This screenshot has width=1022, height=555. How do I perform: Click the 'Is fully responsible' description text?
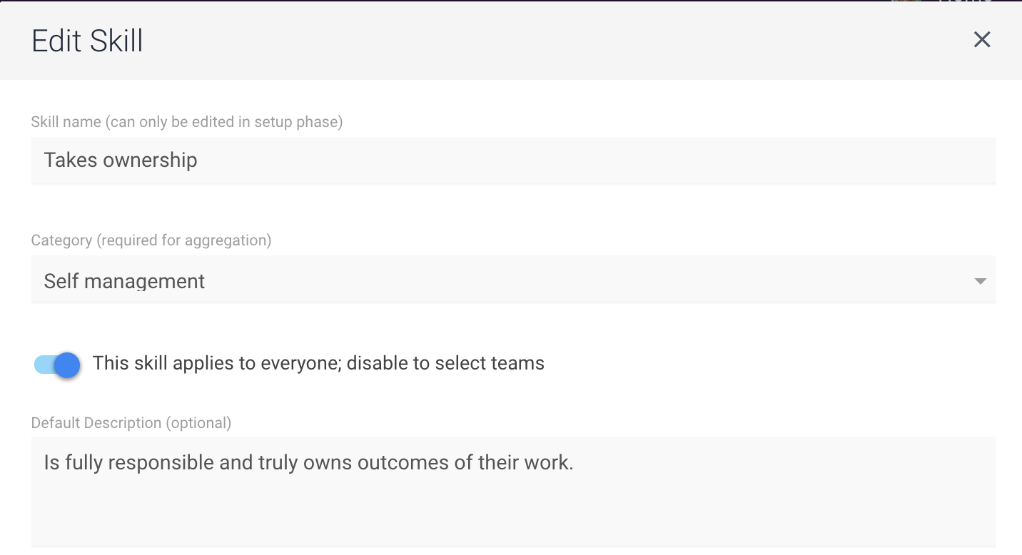pyautogui.click(x=129, y=462)
